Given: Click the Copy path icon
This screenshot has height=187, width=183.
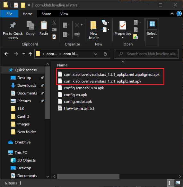Looking at the screenshot, I should click(x=54, y=30).
